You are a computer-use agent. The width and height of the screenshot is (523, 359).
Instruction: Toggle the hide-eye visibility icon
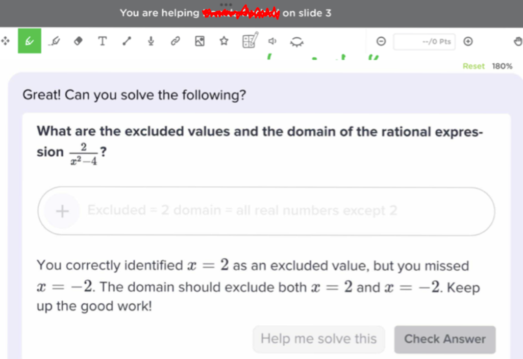pyautogui.click(x=296, y=42)
